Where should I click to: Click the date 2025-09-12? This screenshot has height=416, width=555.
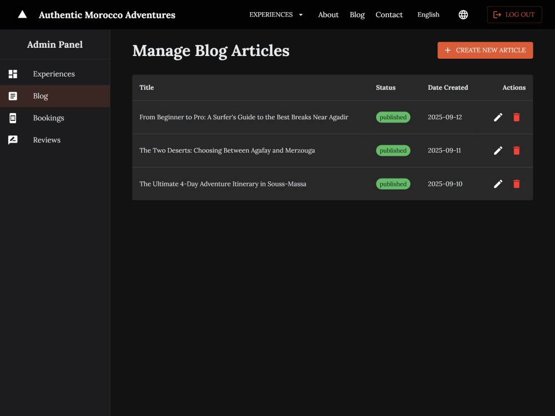pos(445,117)
